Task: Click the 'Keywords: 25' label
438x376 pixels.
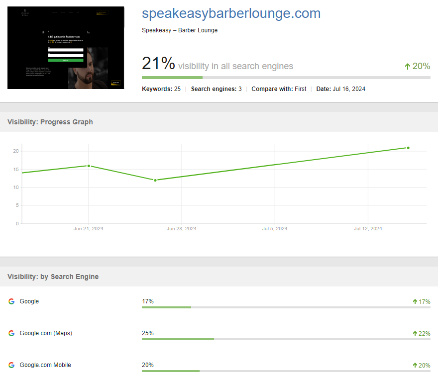Action: pos(161,89)
